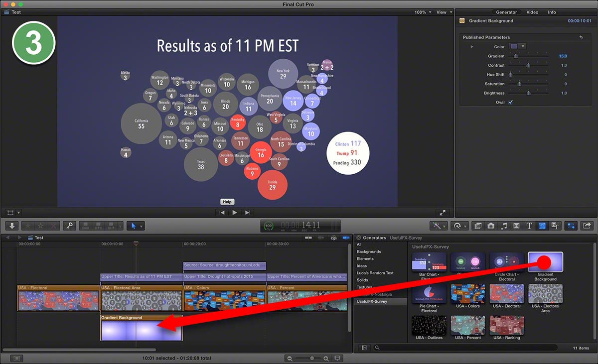Open the Timeline Index

click(x=16, y=358)
